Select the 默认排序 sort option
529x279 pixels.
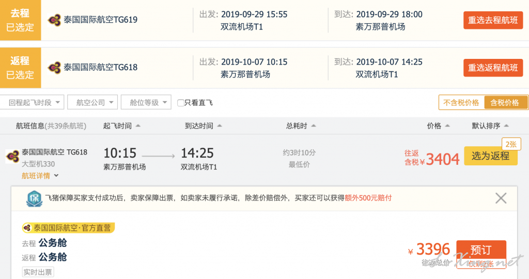(x=490, y=126)
